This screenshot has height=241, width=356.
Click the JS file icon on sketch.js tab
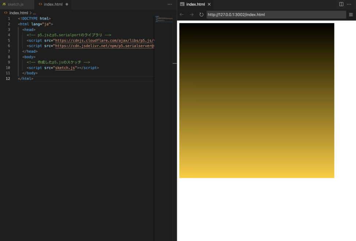[x=4, y=5]
